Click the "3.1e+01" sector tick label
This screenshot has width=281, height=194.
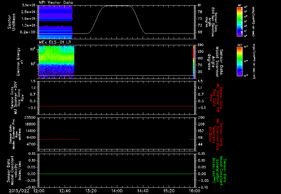pyautogui.click(x=29, y=5)
